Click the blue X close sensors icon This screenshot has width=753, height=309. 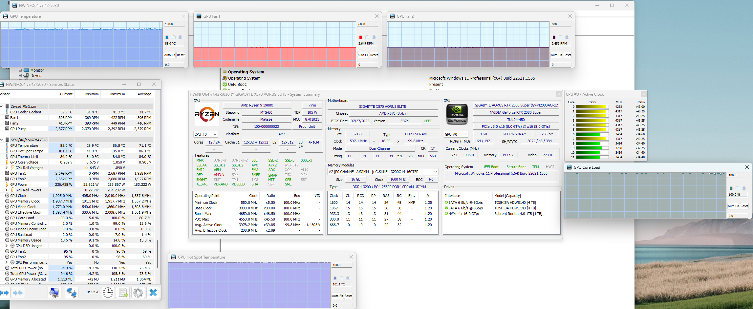coord(153,292)
